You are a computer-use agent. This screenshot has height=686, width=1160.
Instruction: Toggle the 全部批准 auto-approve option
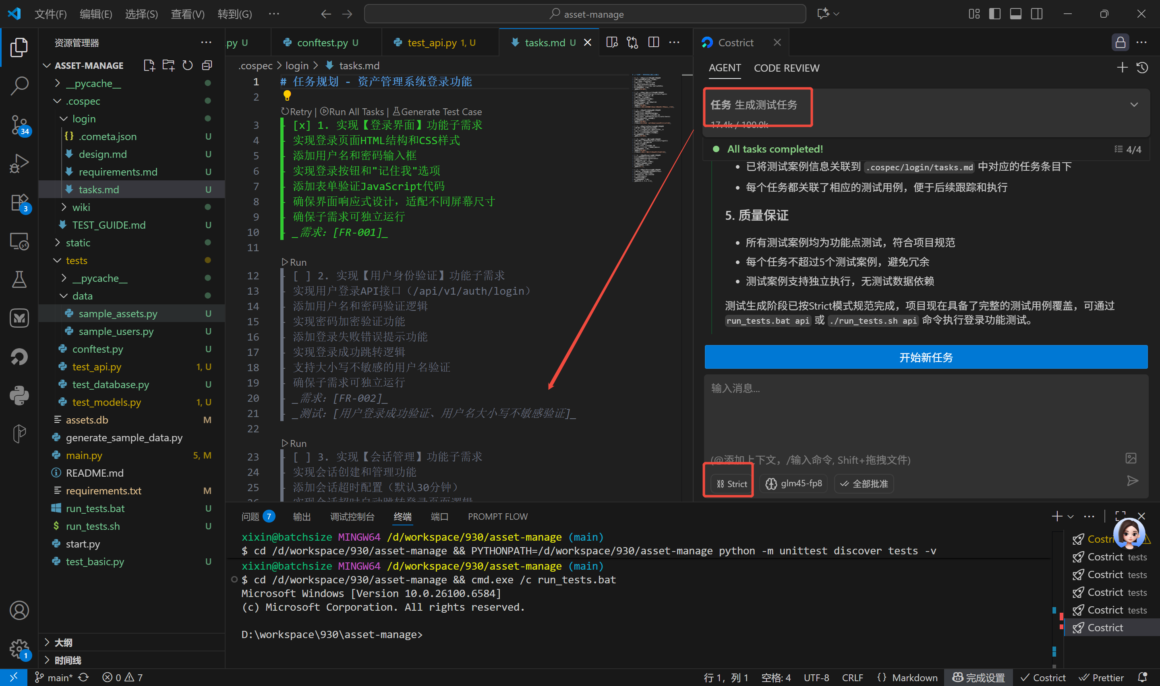pos(864,484)
